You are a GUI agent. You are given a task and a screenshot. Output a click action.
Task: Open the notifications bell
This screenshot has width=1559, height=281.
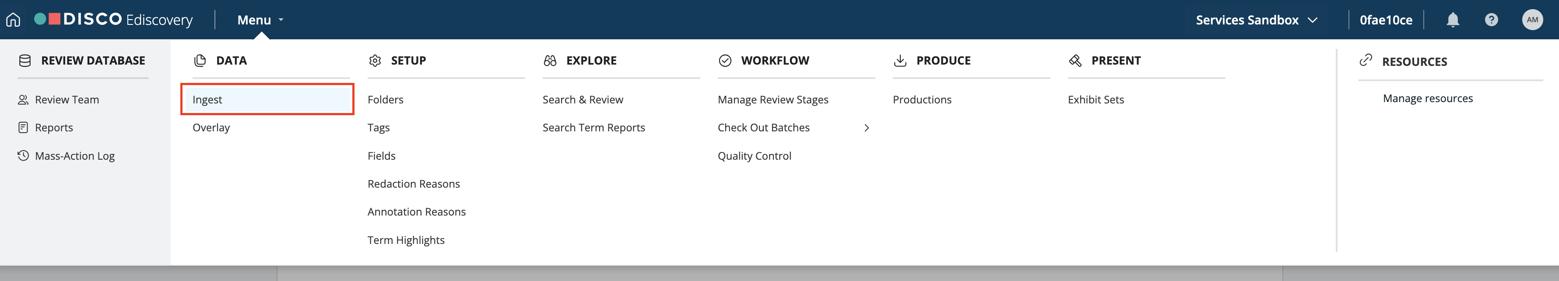click(1453, 20)
